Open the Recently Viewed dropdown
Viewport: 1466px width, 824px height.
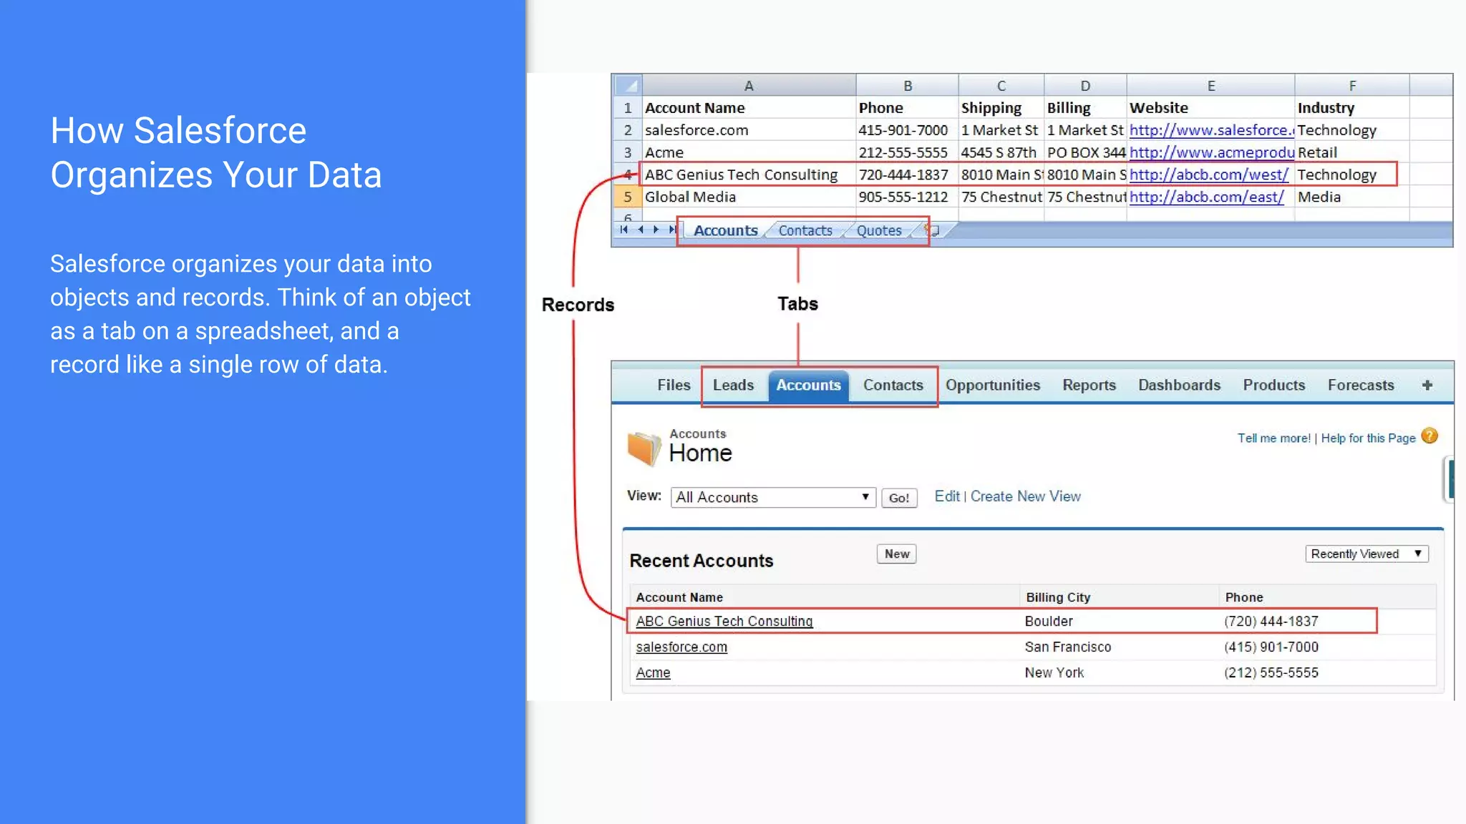click(x=1367, y=554)
